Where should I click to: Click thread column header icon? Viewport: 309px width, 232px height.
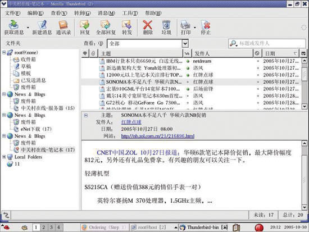pos(85,53)
